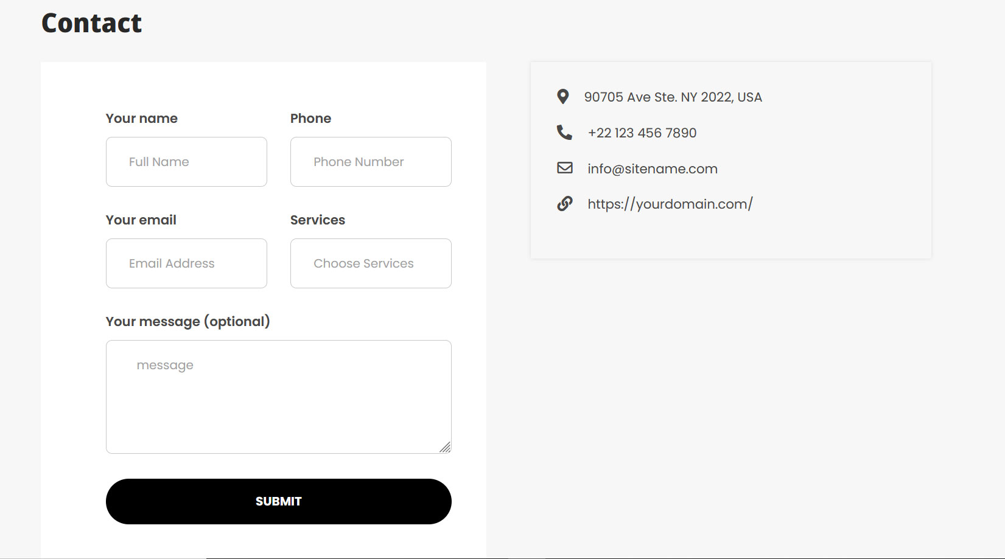Screen dimensions: 1005x559
Task: Visit the https://yourdomain.com/ link
Action: point(670,204)
